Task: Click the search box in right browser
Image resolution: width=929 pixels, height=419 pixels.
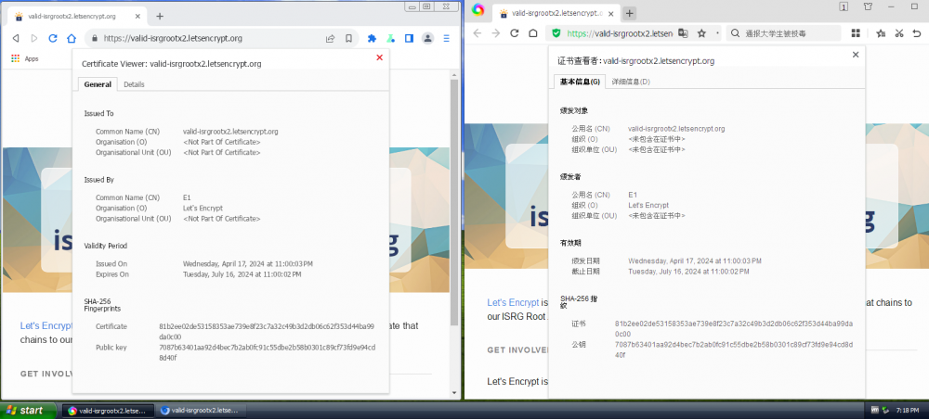Action: point(790,32)
